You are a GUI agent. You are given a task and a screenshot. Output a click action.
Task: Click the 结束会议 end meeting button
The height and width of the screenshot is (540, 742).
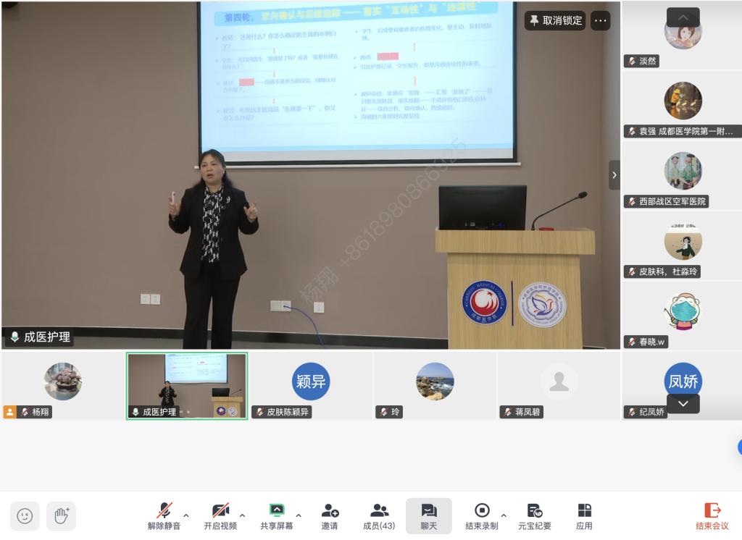coord(712,515)
